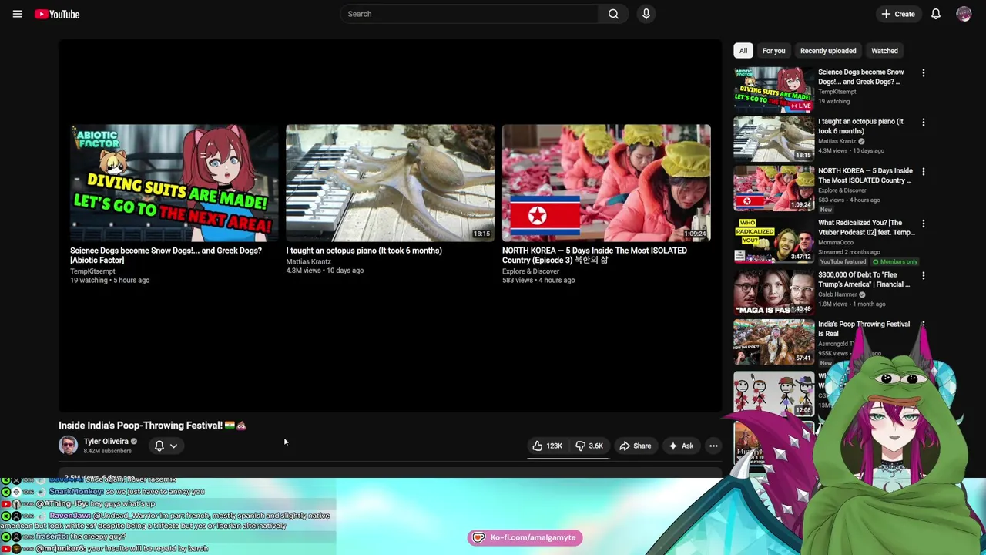986x555 pixels.
Task: Open octopus piano endscreen thumbnail
Action: (x=391, y=183)
